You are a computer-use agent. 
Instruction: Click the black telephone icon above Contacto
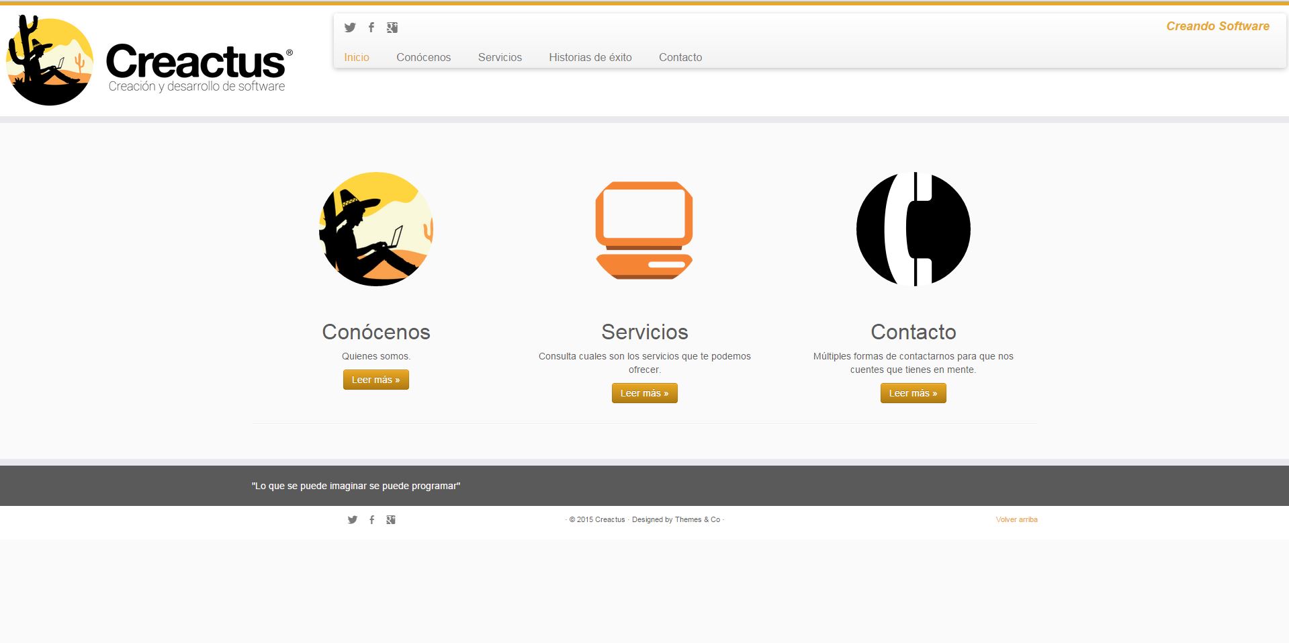pos(913,229)
